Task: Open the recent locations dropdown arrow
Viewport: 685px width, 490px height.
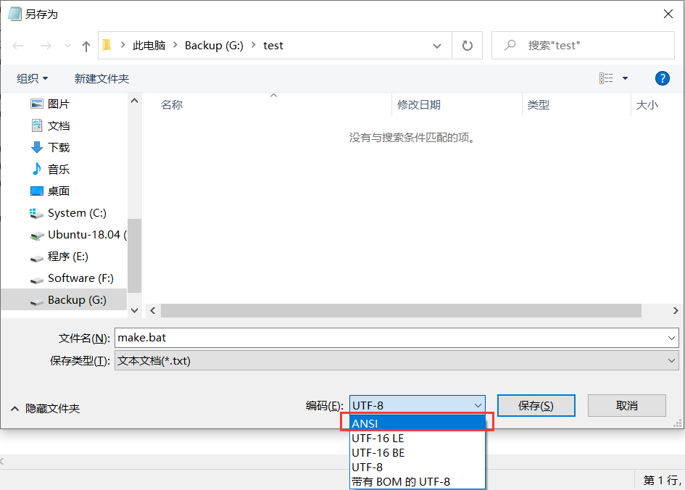Action: pyautogui.click(x=67, y=46)
